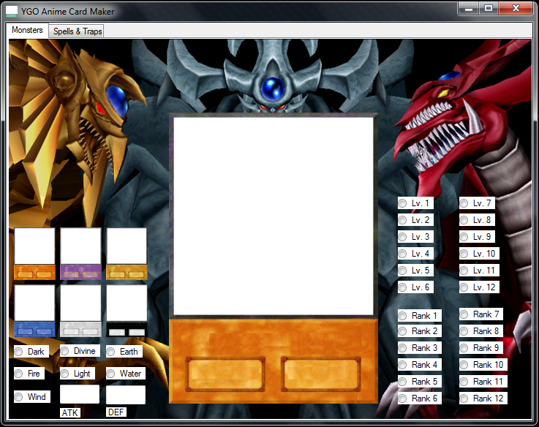Viewport: 539px width, 427px height.
Task: Pick the Rank 6 option
Action: 420,398
